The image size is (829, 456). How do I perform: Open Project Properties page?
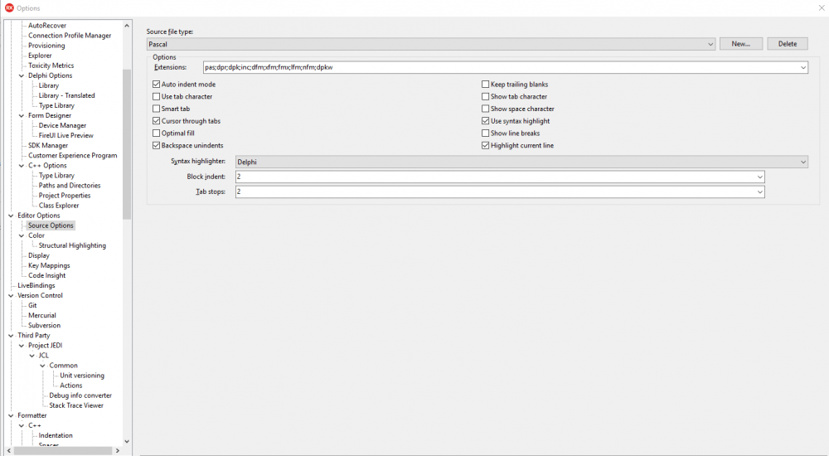(x=65, y=196)
